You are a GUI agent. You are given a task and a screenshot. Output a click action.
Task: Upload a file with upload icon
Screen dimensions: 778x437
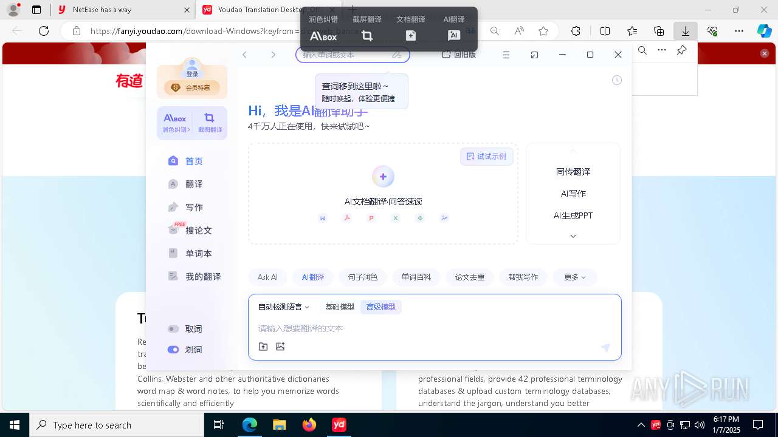point(263,347)
